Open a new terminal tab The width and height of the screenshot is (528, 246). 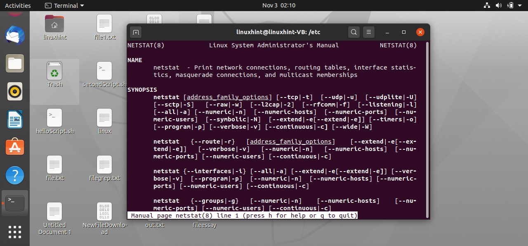[136, 32]
